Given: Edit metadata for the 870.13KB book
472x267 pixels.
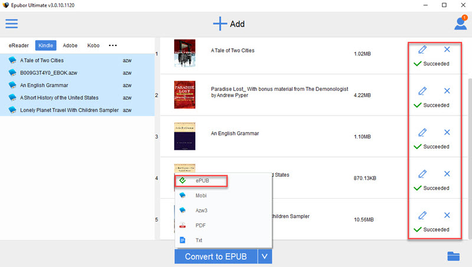Looking at the screenshot, I should click(x=422, y=174).
